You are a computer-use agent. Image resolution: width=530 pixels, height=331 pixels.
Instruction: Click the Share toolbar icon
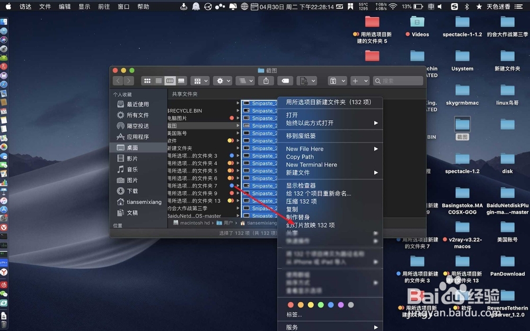(266, 80)
